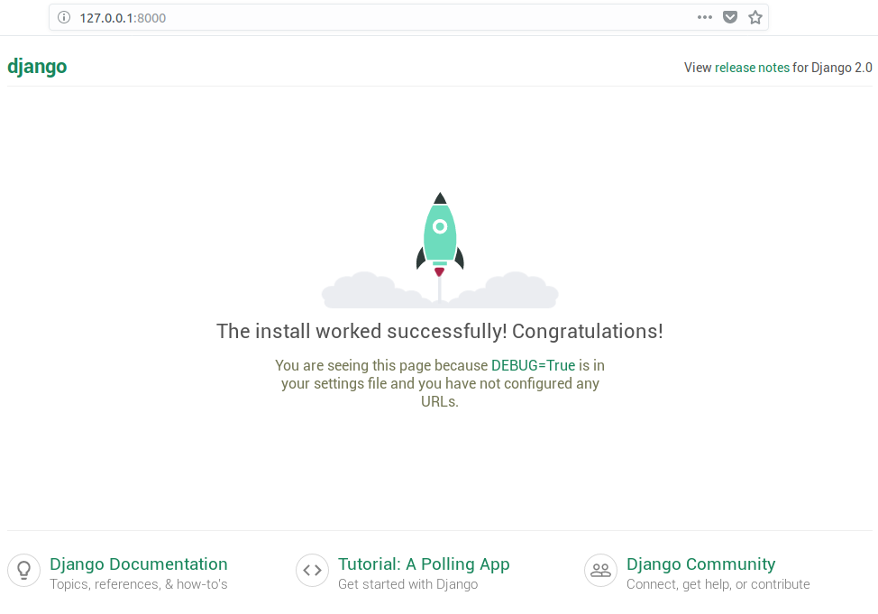Click the code brackets Tutorial icon
Image resolution: width=878 pixels, height=614 pixels.
click(x=312, y=570)
